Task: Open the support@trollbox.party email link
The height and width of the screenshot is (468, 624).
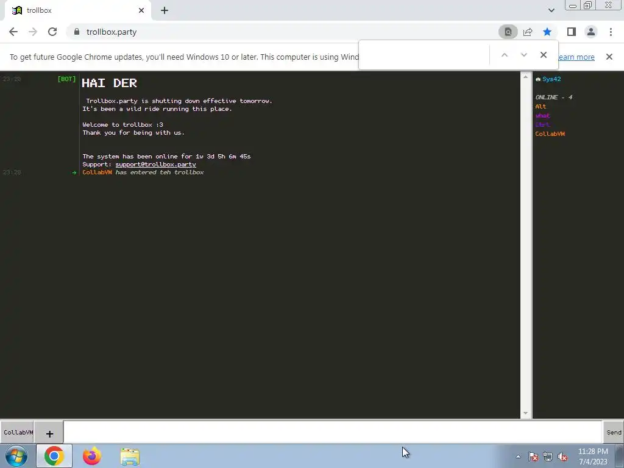Action: point(155,165)
